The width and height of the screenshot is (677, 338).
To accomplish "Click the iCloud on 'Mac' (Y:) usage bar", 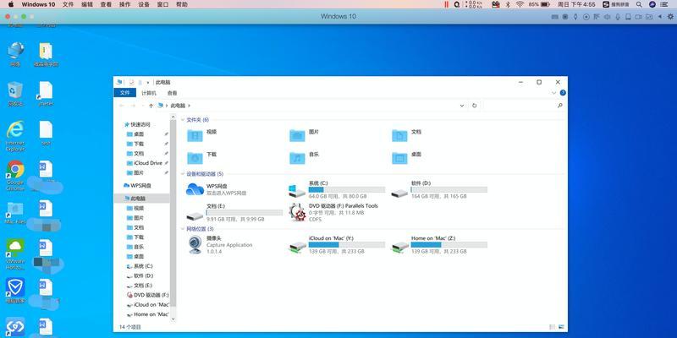I will click(347, 244).
